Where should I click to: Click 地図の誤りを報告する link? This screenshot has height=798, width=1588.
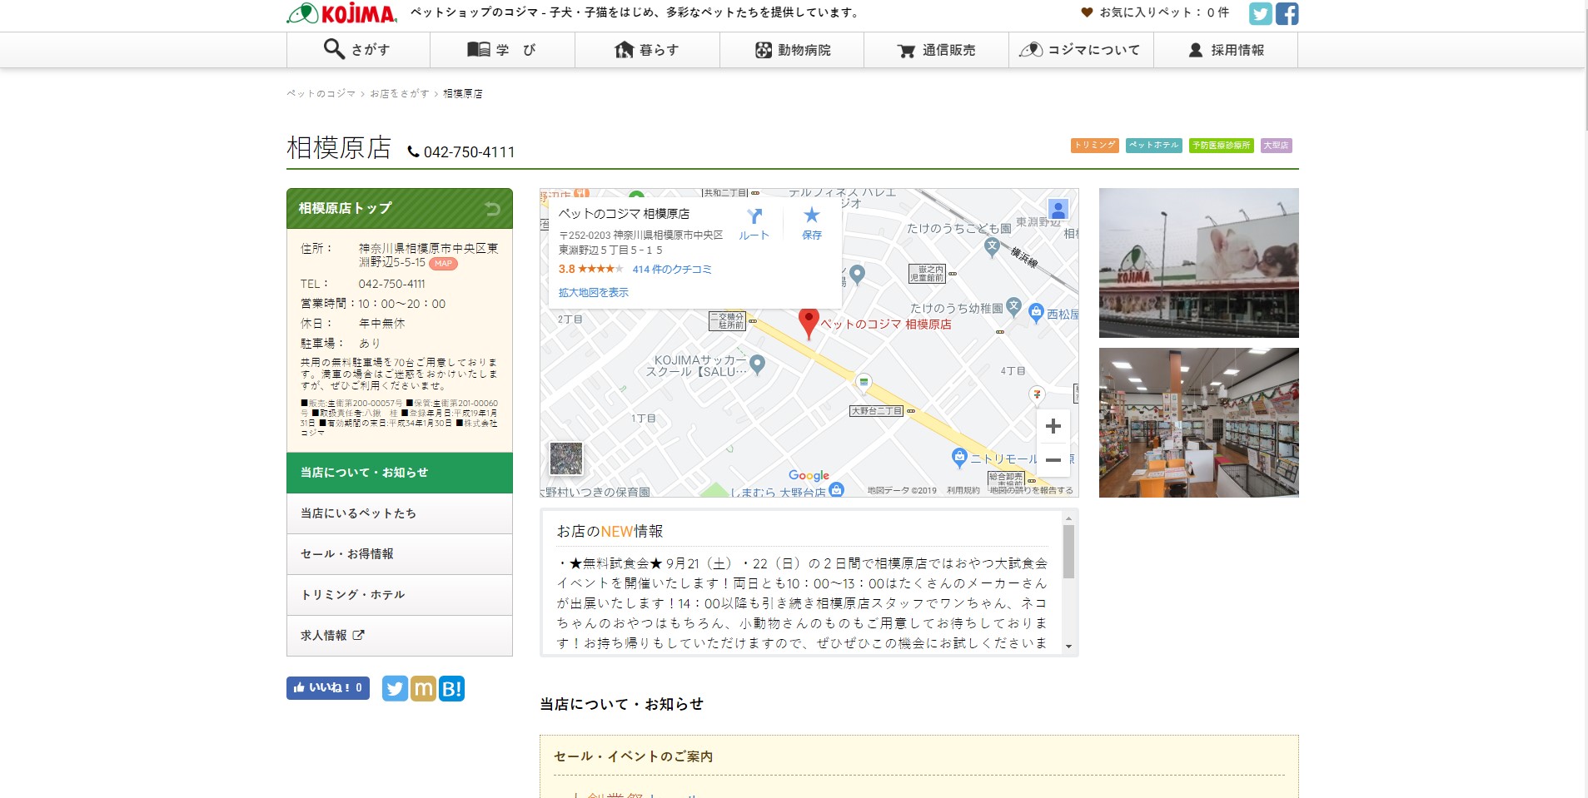pyautogui.click(x=1031, y=491)
